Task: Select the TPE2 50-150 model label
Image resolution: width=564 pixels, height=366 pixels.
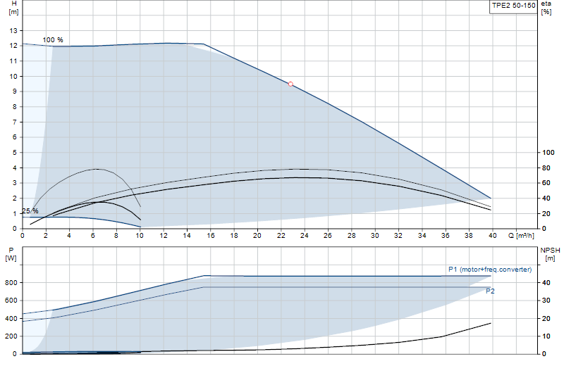Action: pyautogui.click(x=514, y=6)
